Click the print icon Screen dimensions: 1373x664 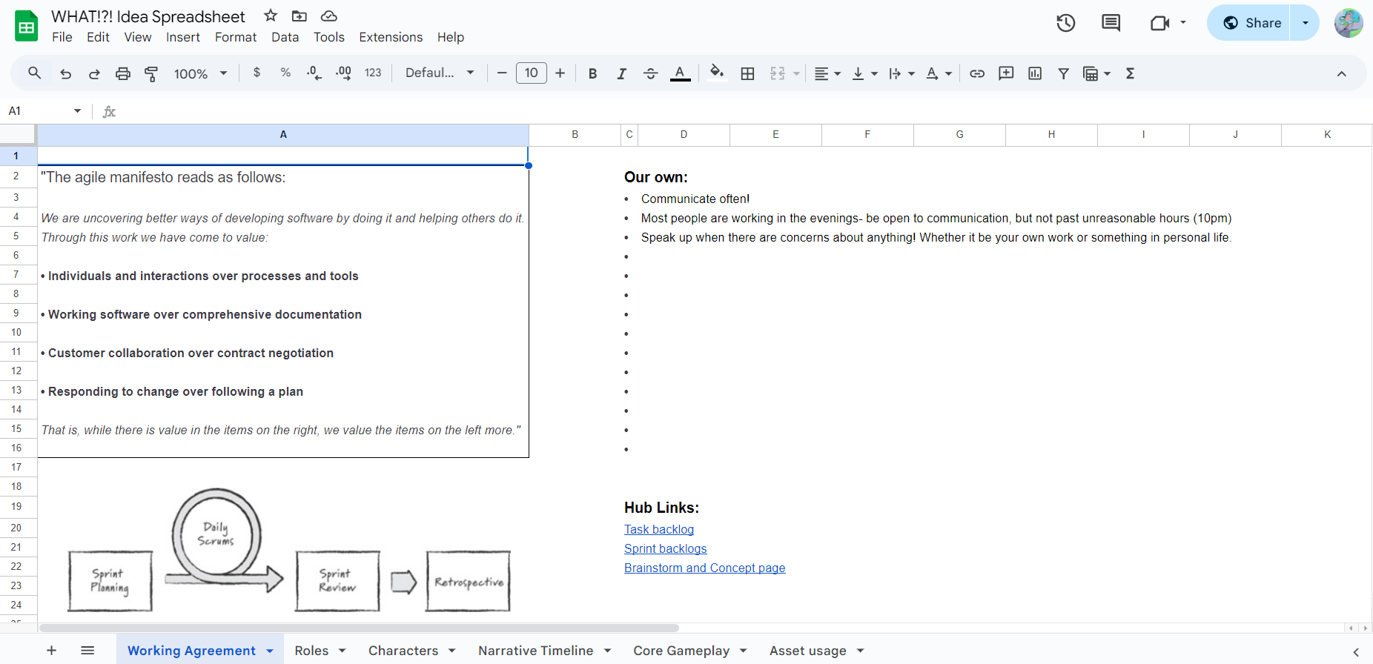[123, 73]
